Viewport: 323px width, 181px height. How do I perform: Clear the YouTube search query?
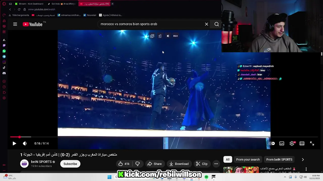(206, 24)
